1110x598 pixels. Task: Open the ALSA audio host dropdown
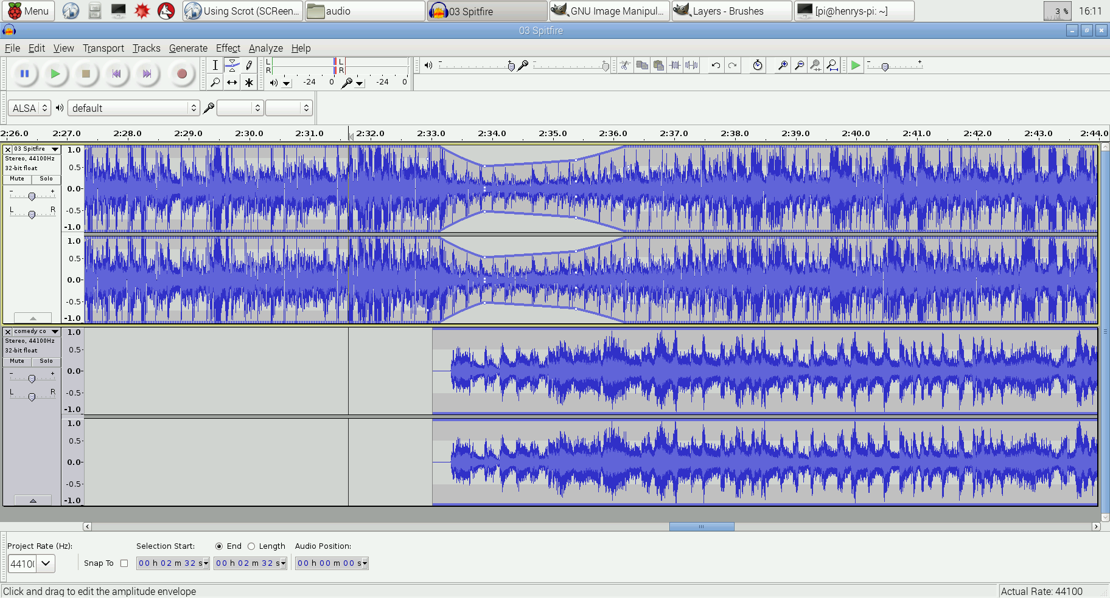click(x=29, y=108)
